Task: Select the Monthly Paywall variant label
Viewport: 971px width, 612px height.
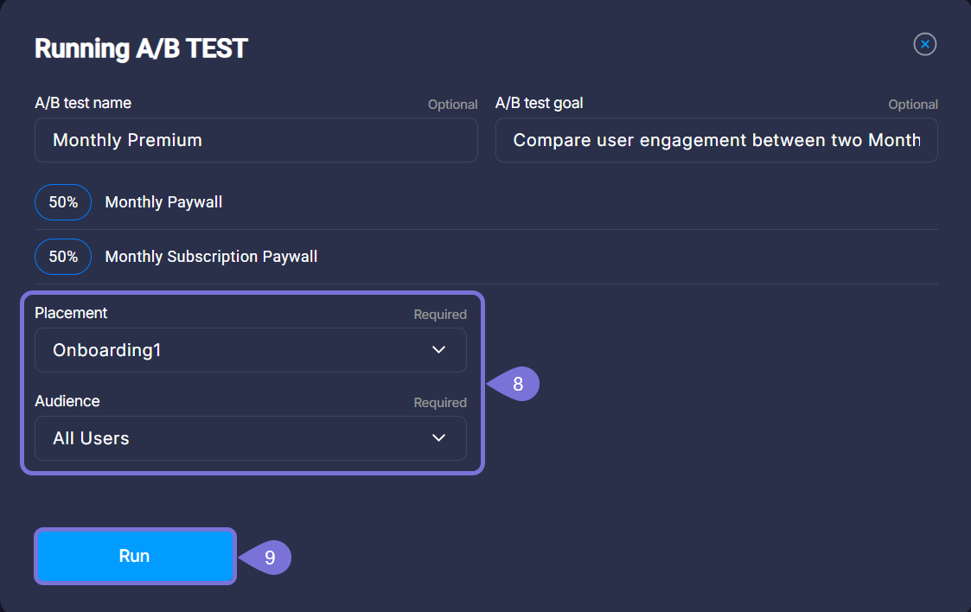Action: click(163, 202)
